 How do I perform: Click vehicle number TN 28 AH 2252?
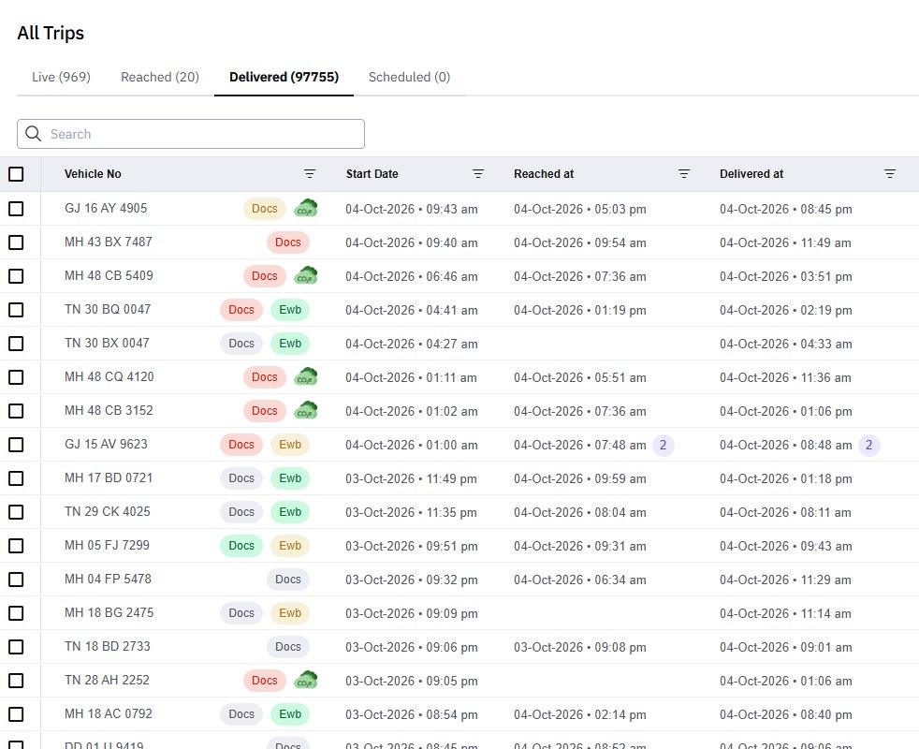click(x=108, y=680)
